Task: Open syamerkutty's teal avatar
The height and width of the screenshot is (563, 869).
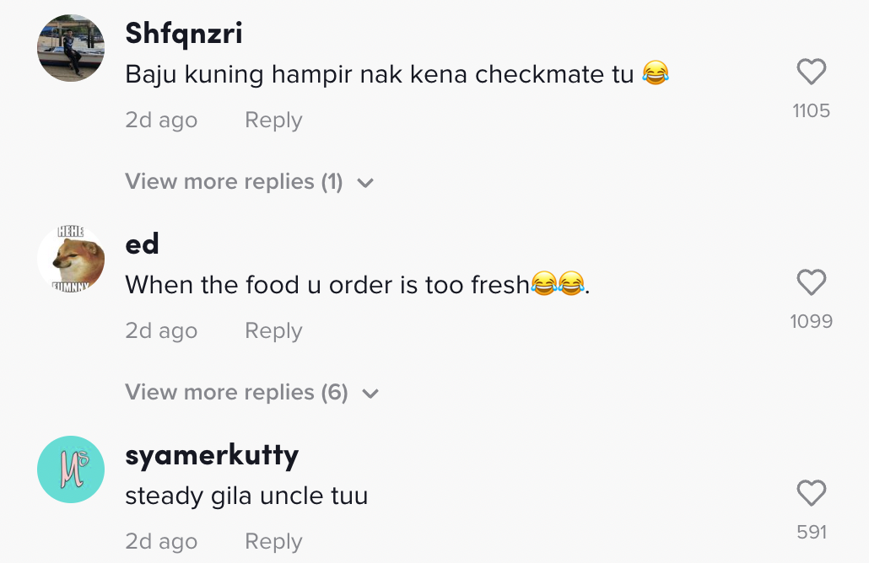Action: point(71,469)
